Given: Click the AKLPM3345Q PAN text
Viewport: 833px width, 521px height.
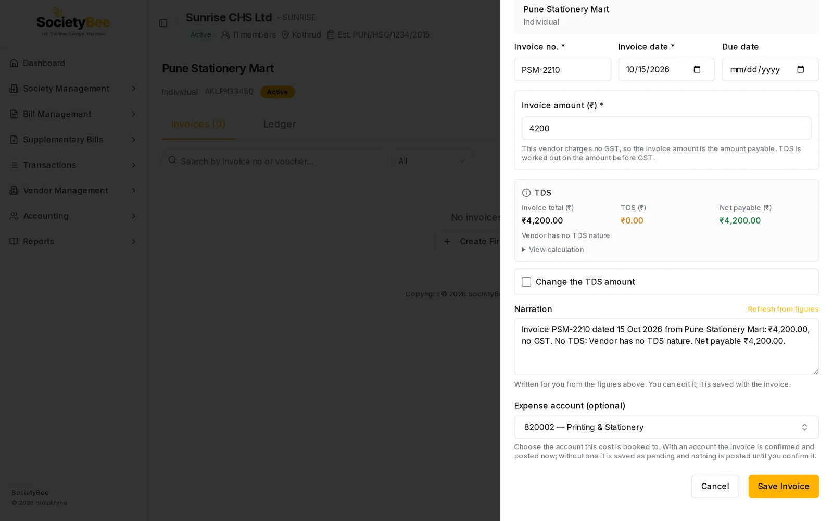Looking at the screenshot, I should point(229,92).
